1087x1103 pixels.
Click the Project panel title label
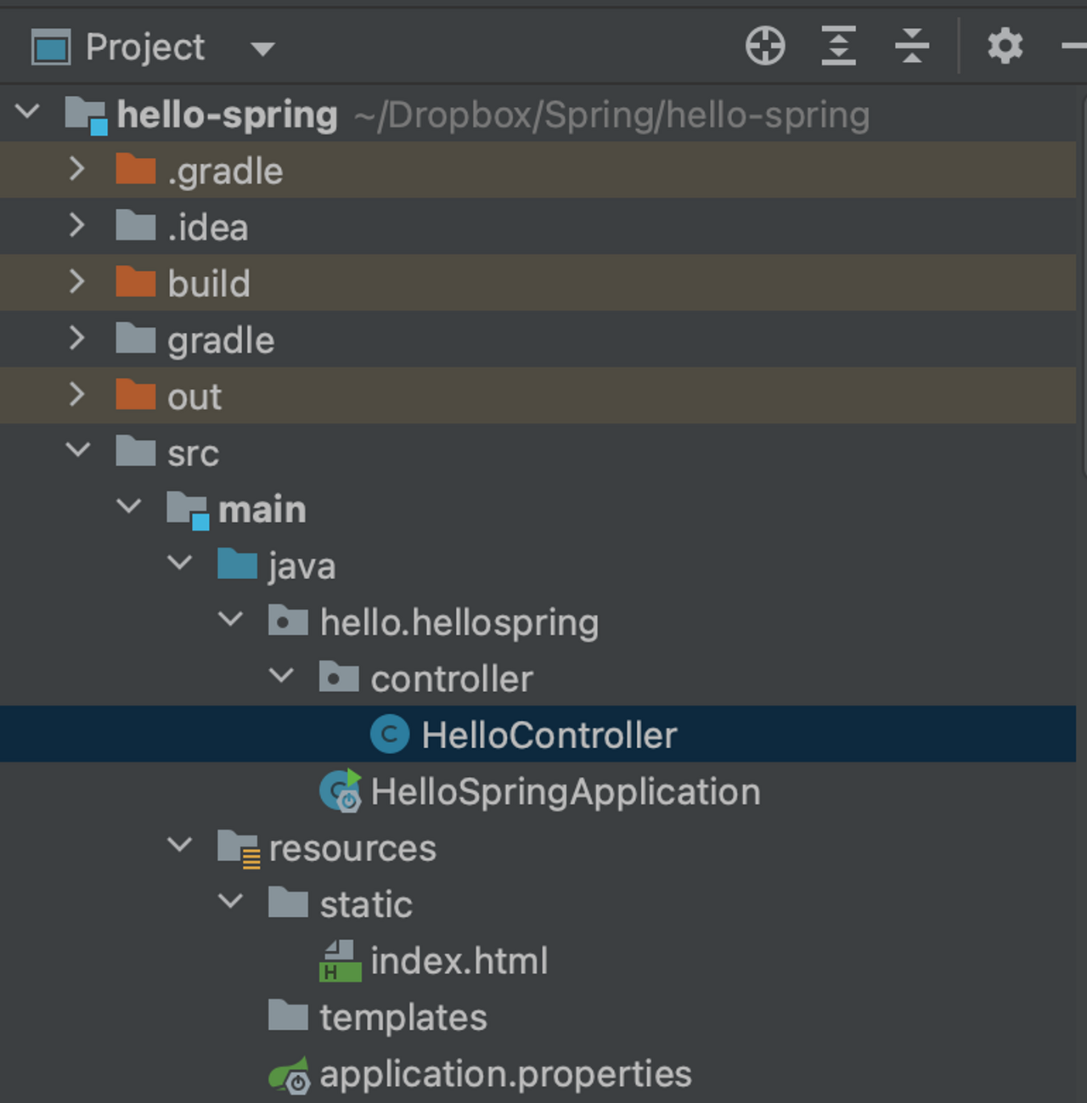click(x=145, y=48)
